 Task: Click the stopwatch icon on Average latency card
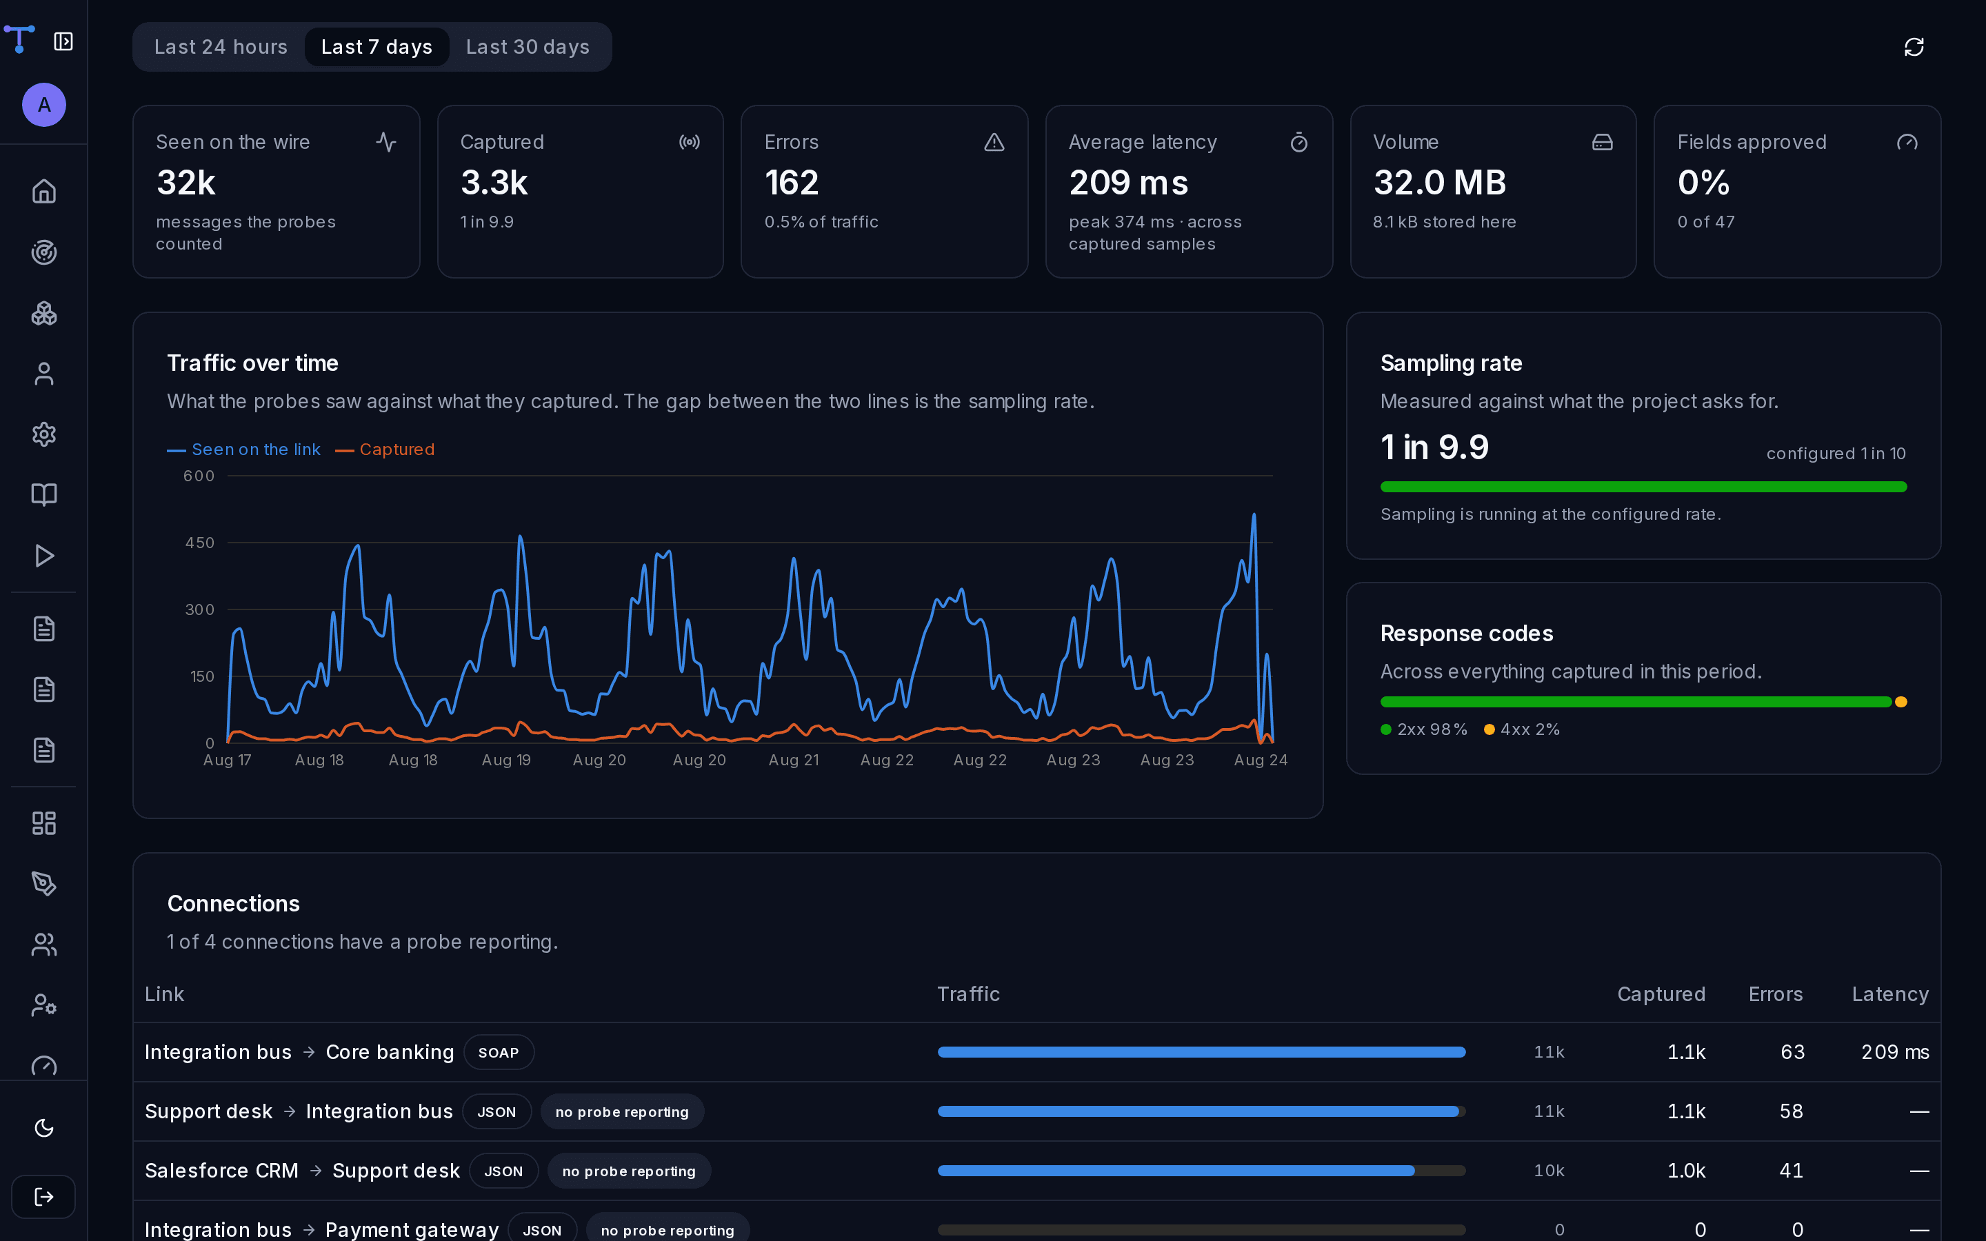point(1298,142)
